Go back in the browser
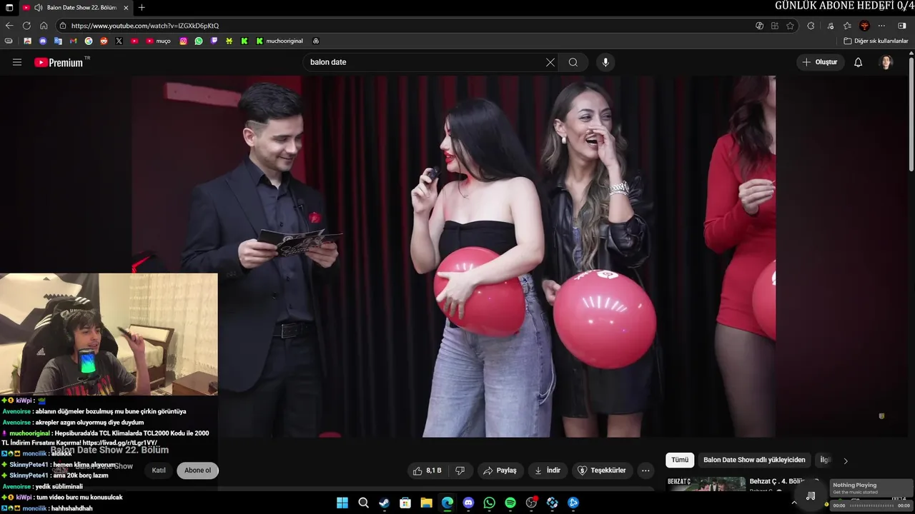The width and height of the screenshot is (915, 514). pyautogui.click(x=9, y=26)
